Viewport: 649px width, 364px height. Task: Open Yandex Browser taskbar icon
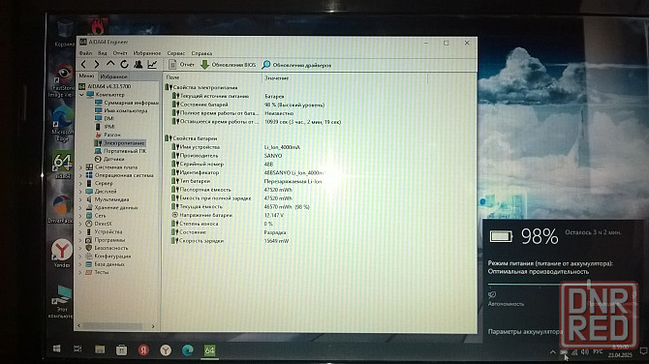(x=166, y=350)
